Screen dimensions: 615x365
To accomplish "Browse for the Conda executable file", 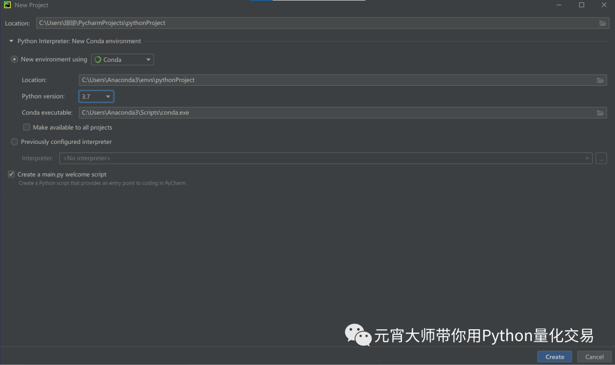I will point(600,113).
